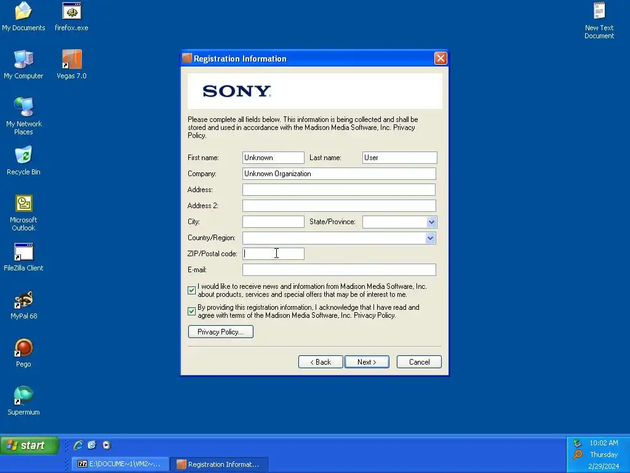Viewport: 630px width, 473px height.
Task: Select firefox.exe desktop icon
Action: tap(71, 17)
